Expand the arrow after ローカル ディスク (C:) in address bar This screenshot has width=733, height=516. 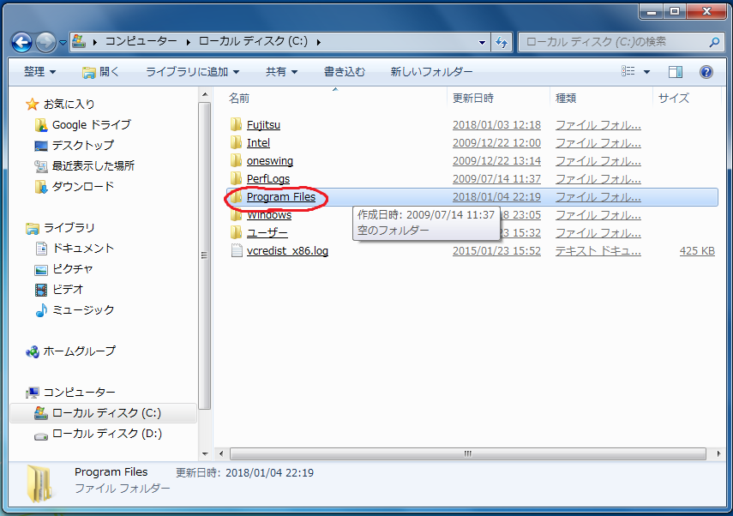coord(319,42)
